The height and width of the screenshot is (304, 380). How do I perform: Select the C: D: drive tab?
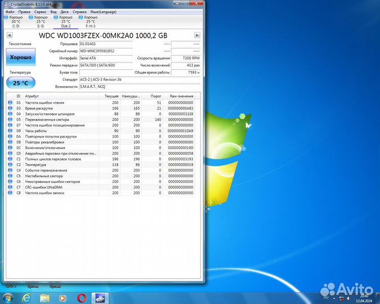click(x=15, y=21)
